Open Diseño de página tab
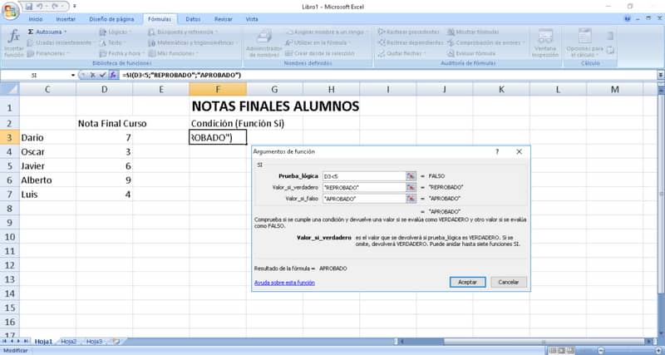This screenshot has width=665, height=355. tap(111, 19)
